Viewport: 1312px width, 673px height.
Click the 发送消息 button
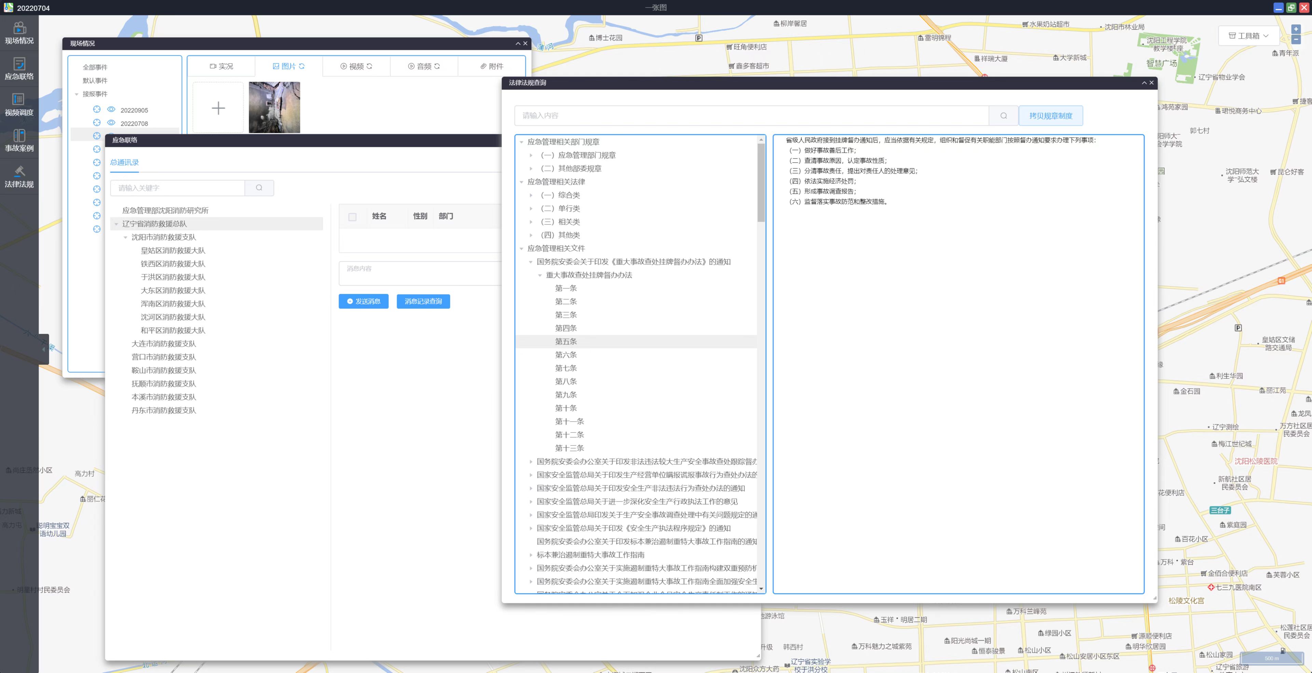click(x=363, y=301)
